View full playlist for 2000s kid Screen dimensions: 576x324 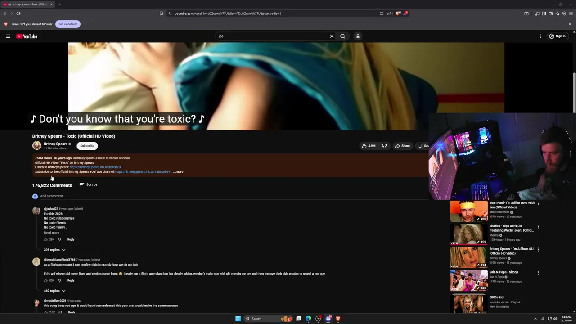[499, 306]
